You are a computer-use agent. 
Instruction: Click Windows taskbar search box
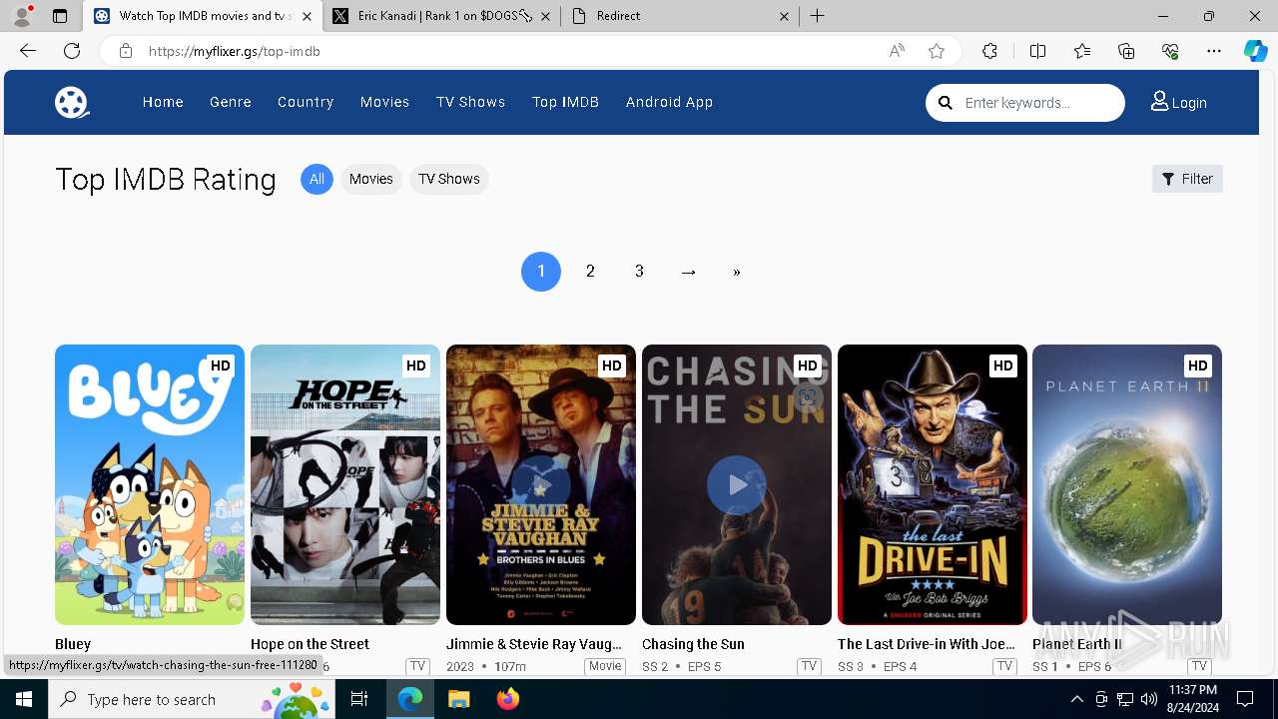[192, 699]
